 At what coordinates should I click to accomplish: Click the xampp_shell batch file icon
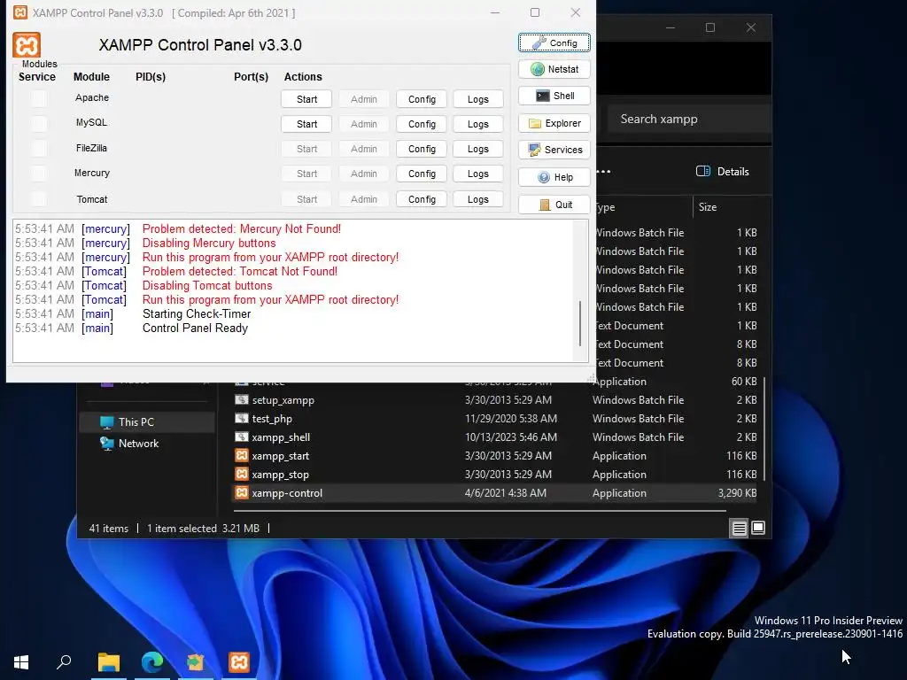(x=242, y=437)
